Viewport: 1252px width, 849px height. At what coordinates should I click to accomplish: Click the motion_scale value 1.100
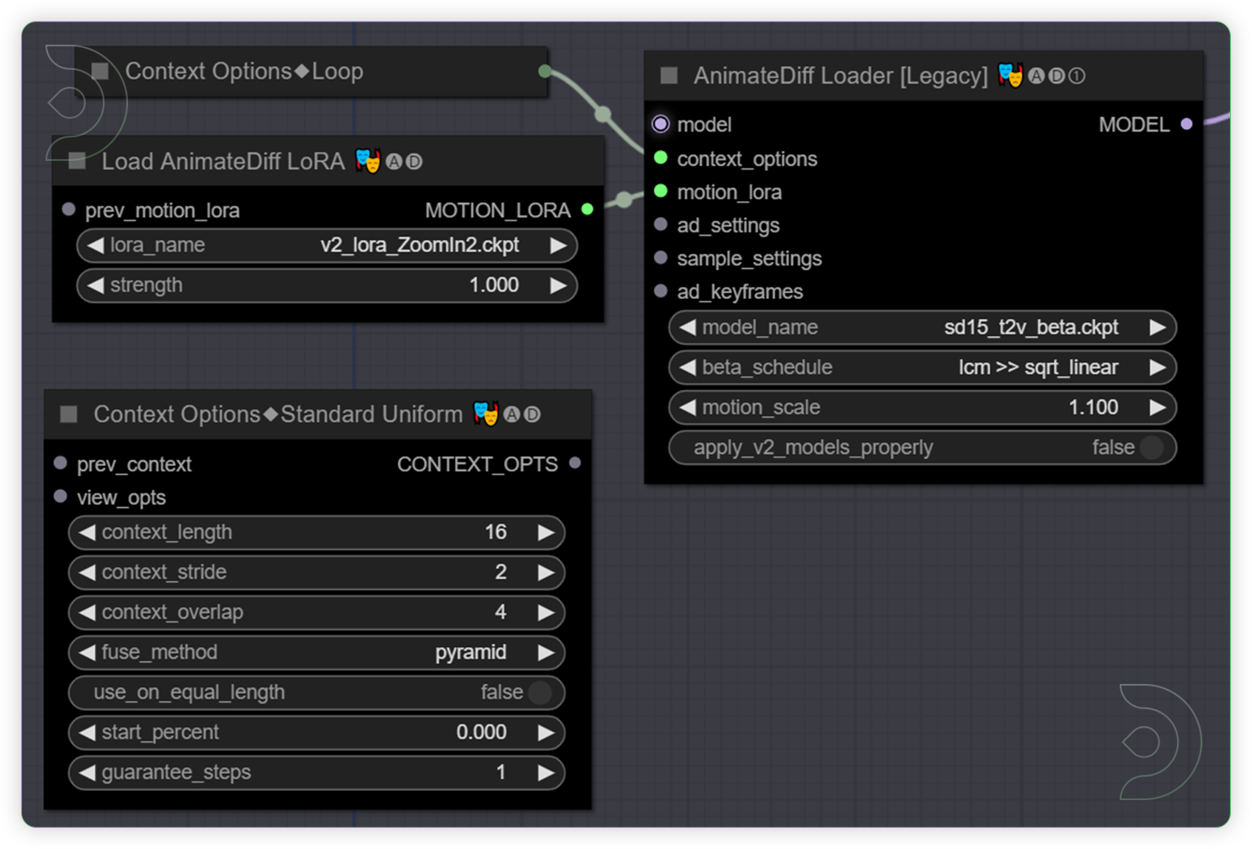pos(1094,408)
